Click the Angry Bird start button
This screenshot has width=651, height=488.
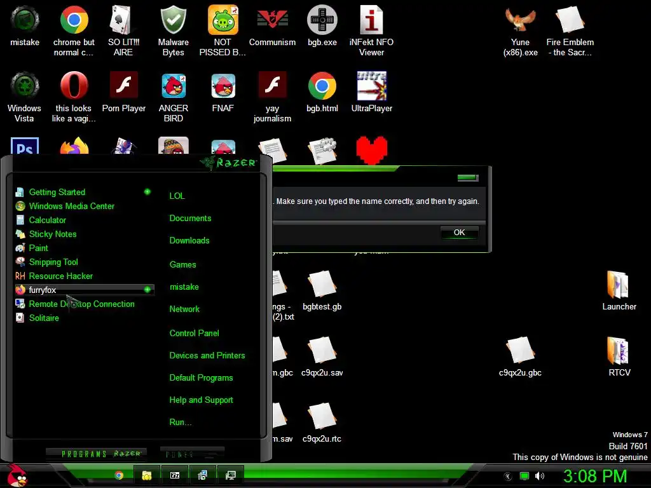[17, 475]
